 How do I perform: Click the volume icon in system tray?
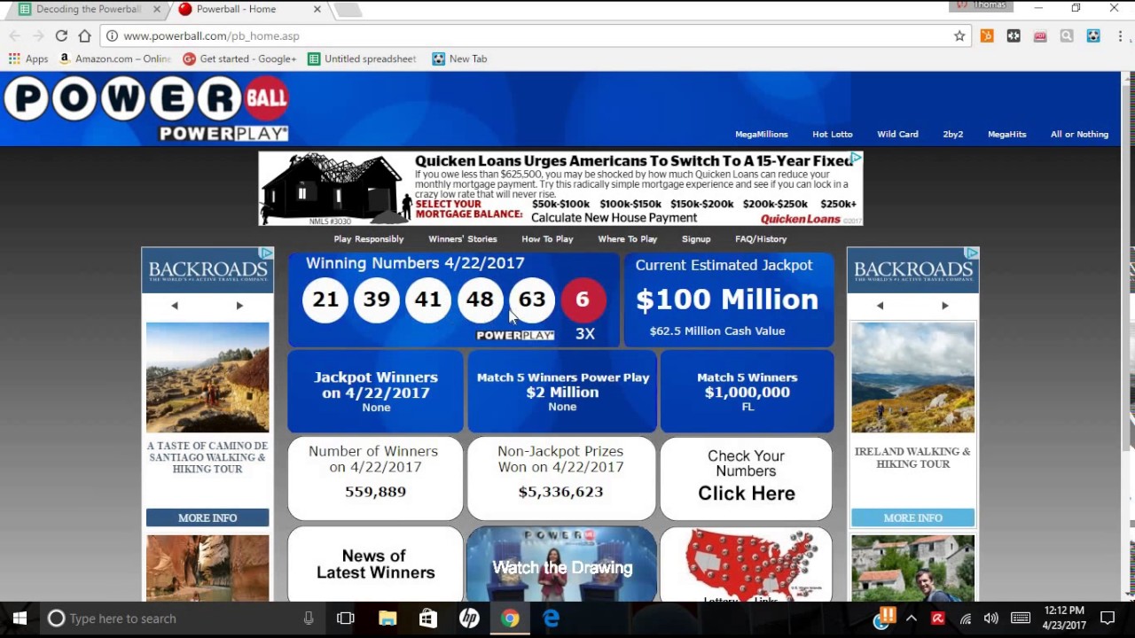(991, 619)
